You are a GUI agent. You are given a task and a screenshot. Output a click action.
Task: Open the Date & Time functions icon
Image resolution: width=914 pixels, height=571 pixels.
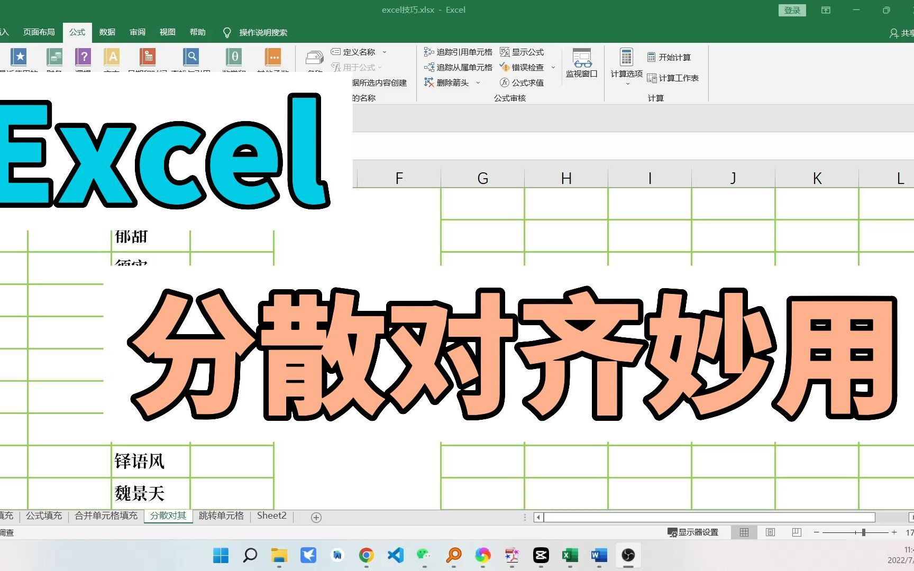click(148, 57)
